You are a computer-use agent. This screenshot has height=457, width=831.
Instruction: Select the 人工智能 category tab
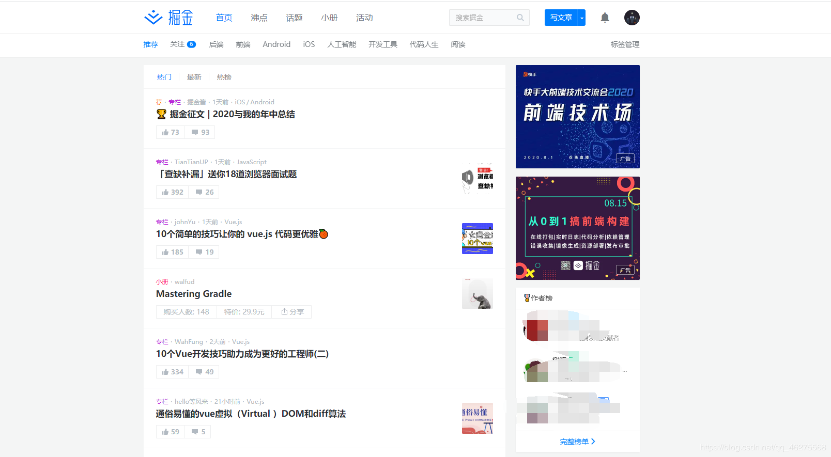[342, 44]
